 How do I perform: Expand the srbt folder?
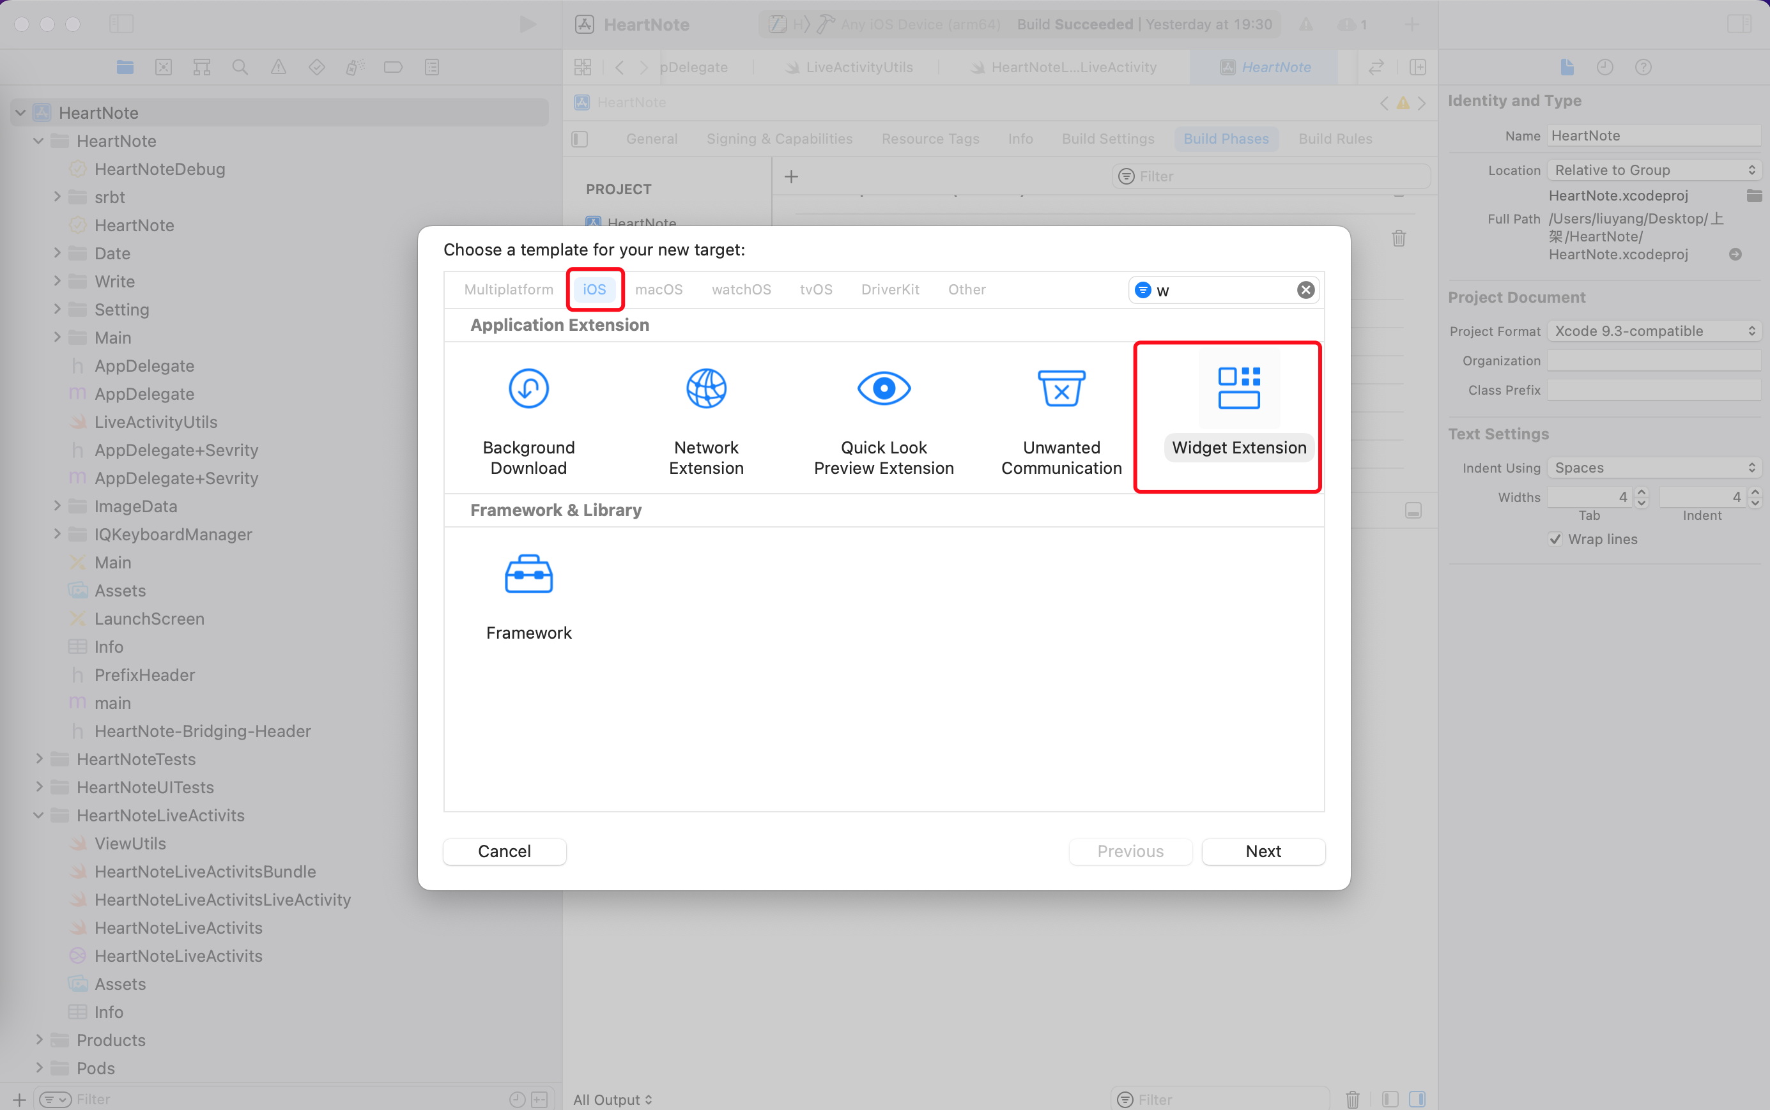point(57,197)
